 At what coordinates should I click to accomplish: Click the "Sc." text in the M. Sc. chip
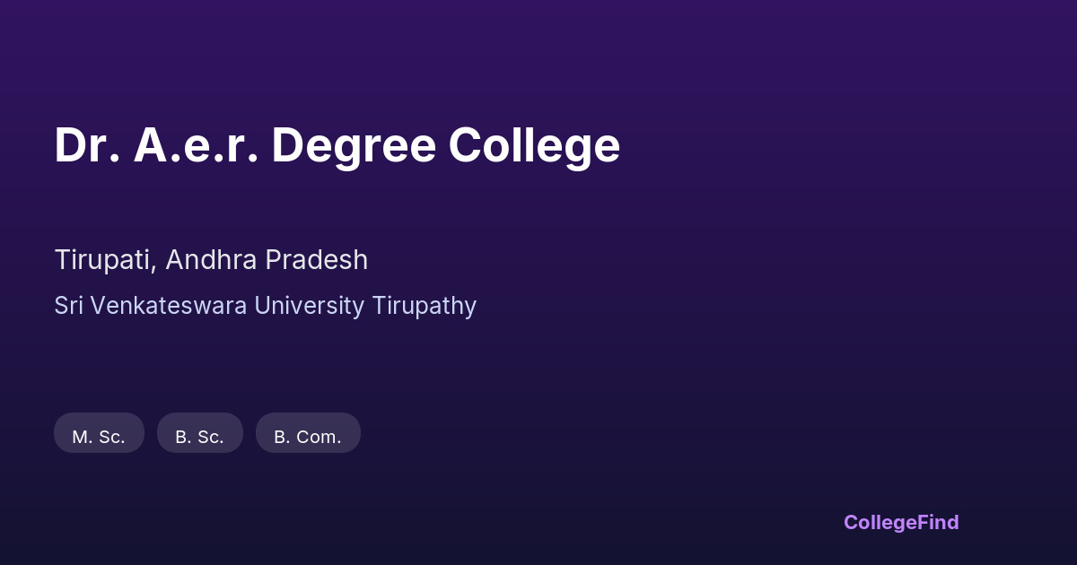[x=111, y=437]
